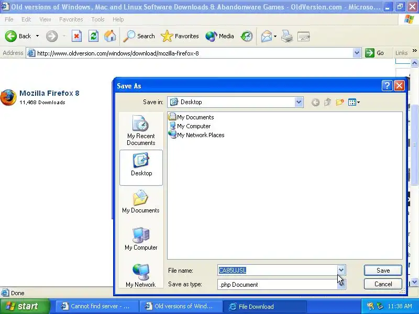
Task: Open the Edit menu
Action: 26,19
